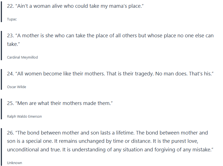Screen dimensions: 223x166
Task: Click the line starting "unconditional and true"
Action: [109, 149]
